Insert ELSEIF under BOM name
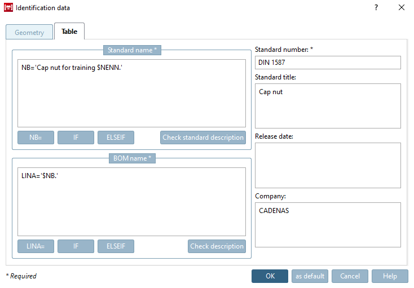 click(x=116, y=246)
